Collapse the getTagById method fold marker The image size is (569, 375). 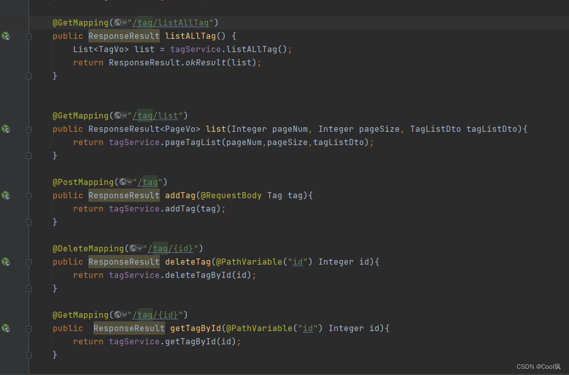click(x=29, y=329)
